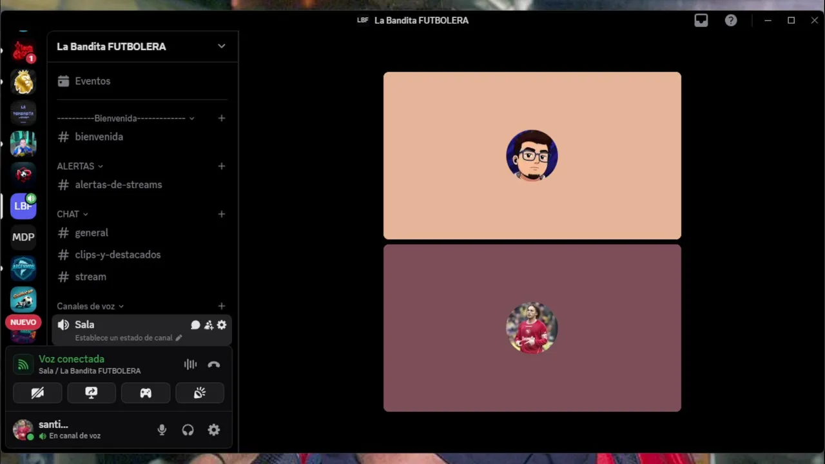Click the 'Voz conectada' status text
The height and width of the screenshot is (464, 825).
(72, 359)
